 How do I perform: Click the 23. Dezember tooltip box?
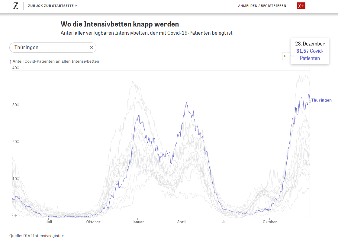click(310, 51)
